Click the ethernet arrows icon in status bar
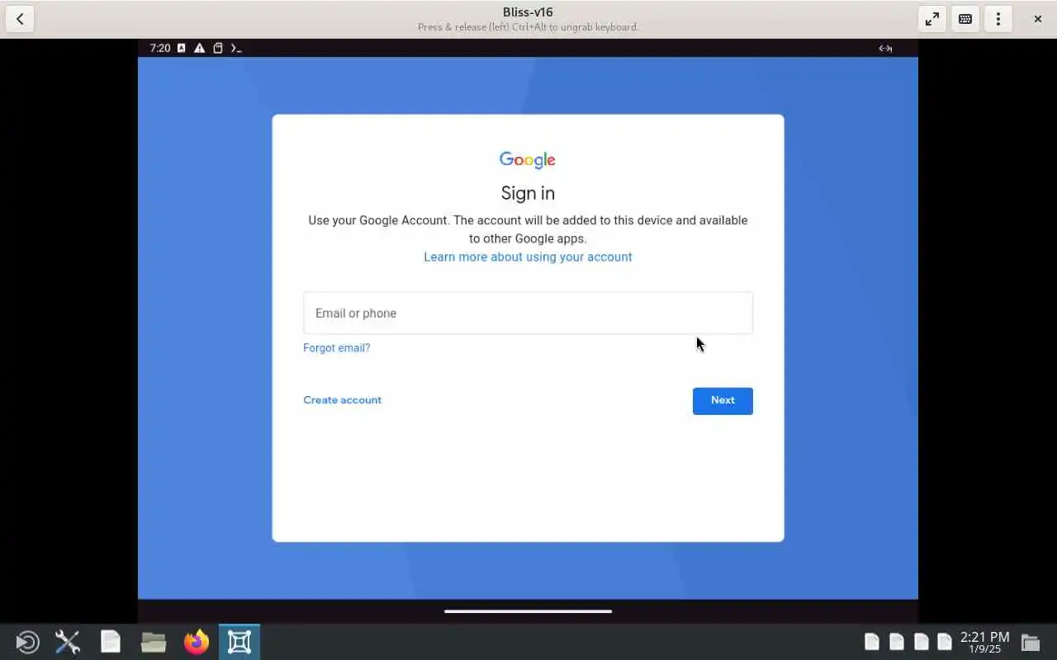Screen dimensions: 1057x660 click(885, 48)
